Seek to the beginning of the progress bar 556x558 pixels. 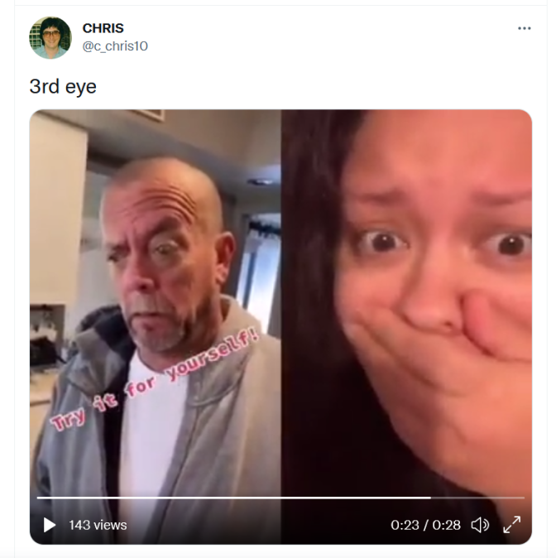38,498
